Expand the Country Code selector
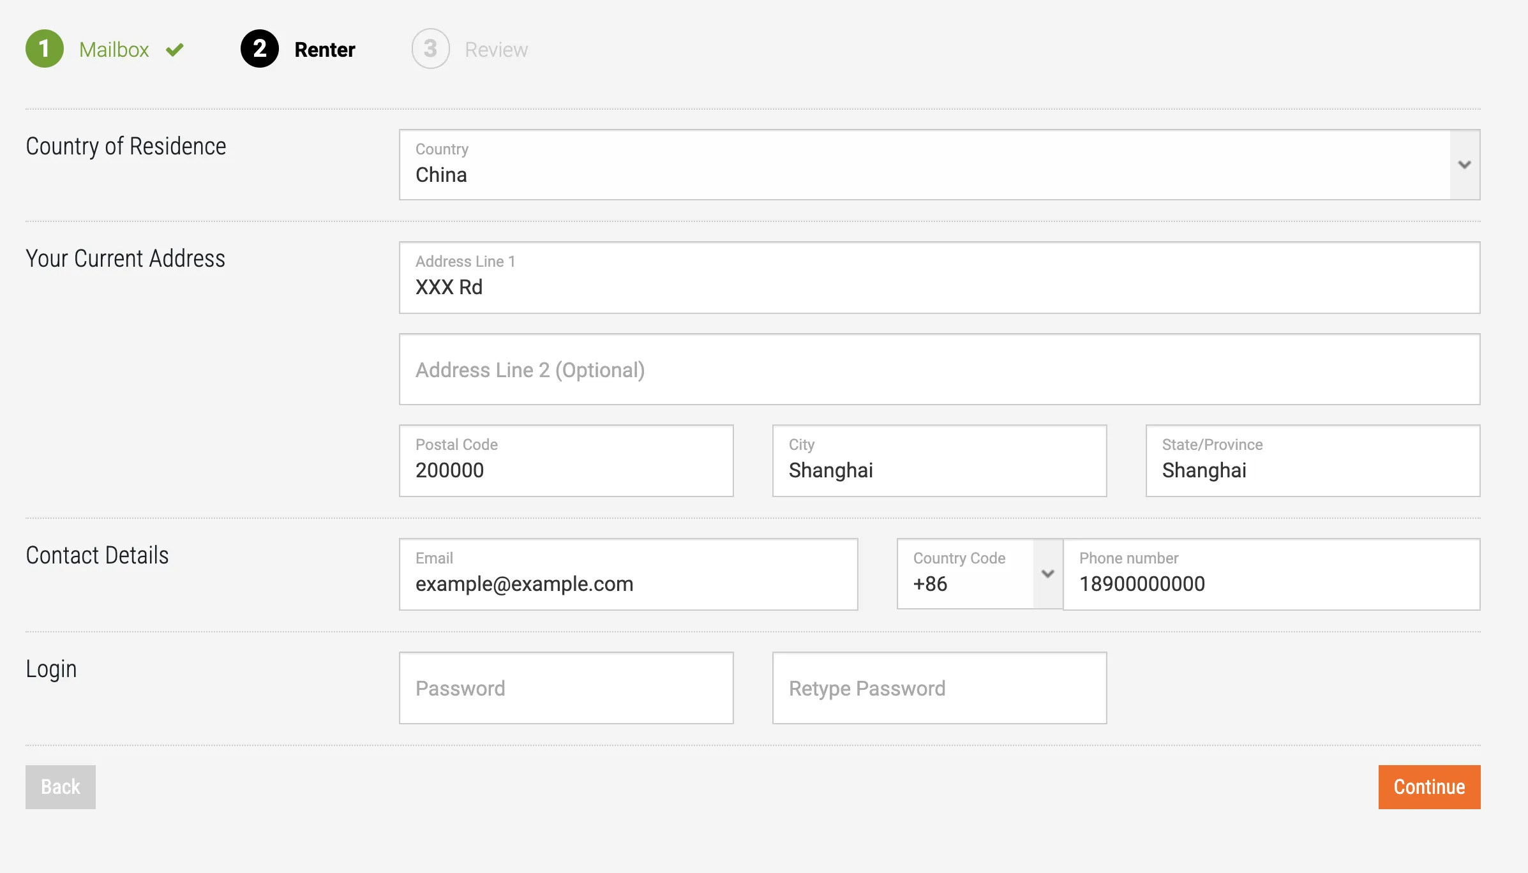Image resolution: width=1528 pixels, height=873 pixels. 1047,574
